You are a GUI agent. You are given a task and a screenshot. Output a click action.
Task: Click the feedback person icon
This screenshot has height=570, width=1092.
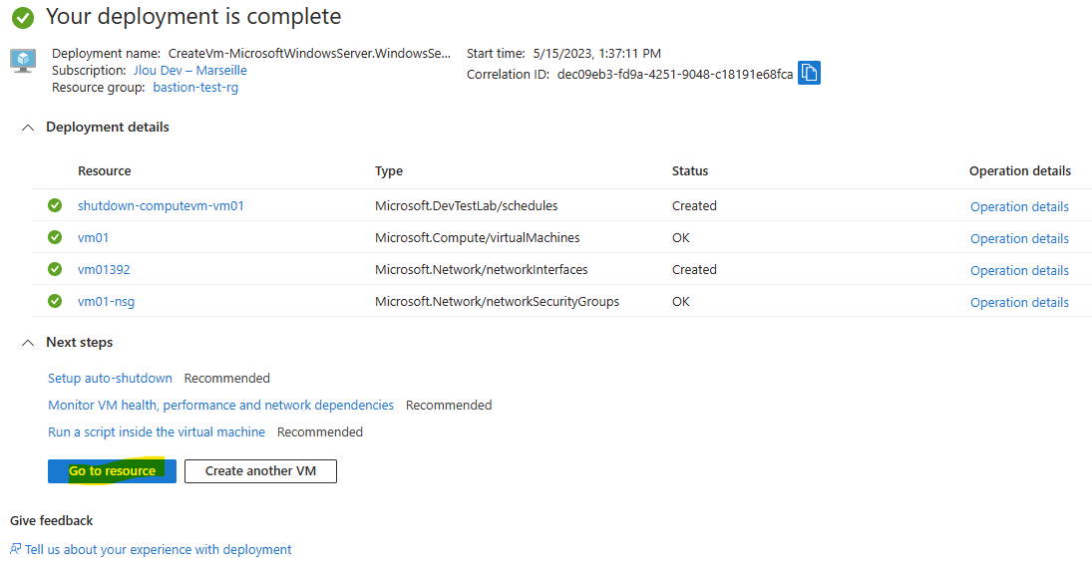point(15,549)
